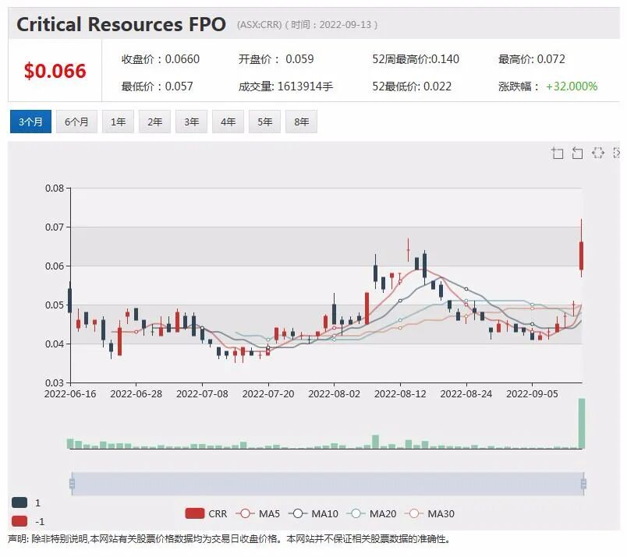The width and height of the screenshot is (627, 557).
Task: Click the $0.066 current price
Action: click(55, 71)
